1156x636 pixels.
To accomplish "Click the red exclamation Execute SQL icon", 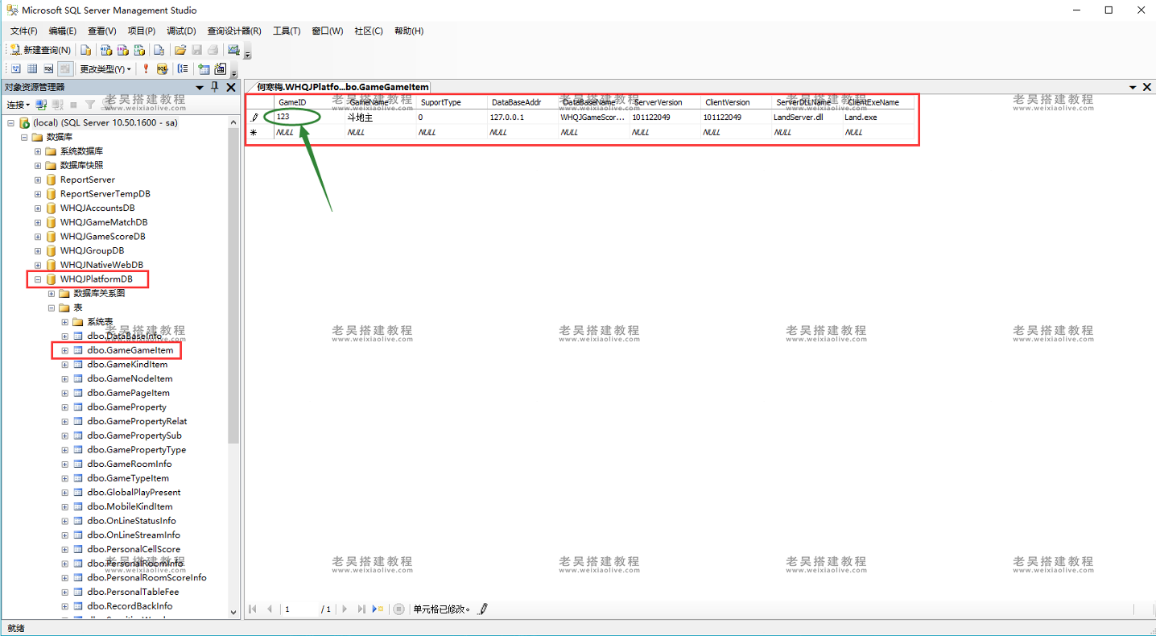I will (146, 69).
